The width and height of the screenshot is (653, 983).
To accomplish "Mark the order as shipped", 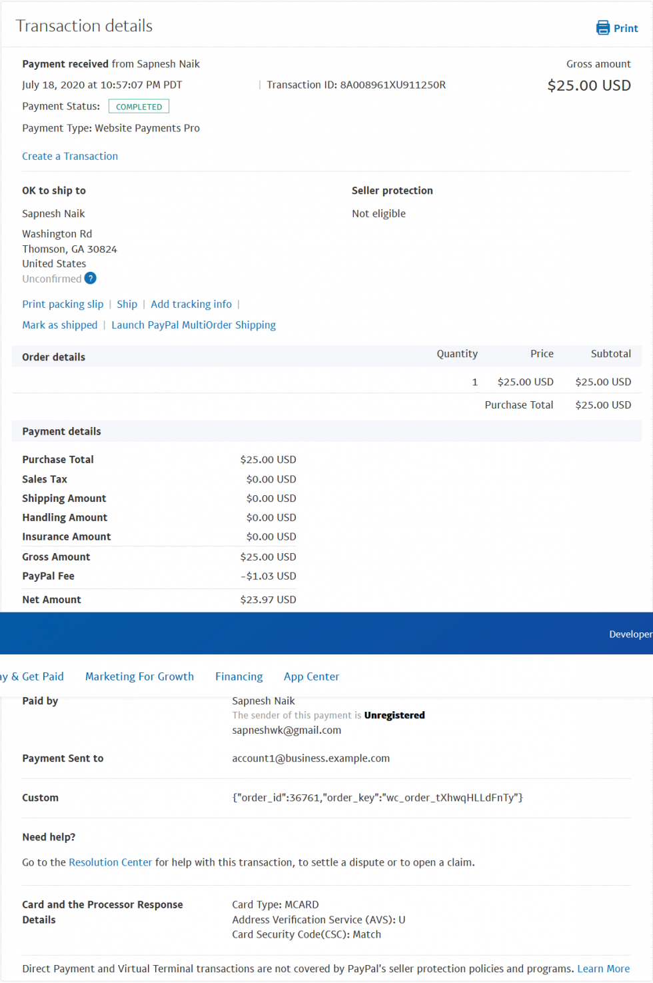I will coord(59,325).
